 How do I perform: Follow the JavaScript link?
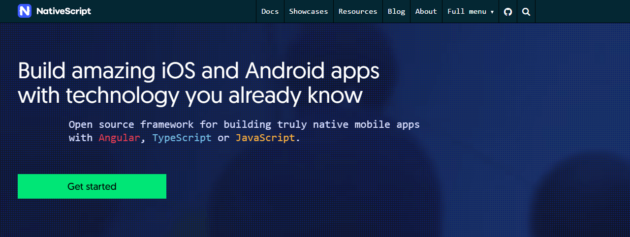265,138
